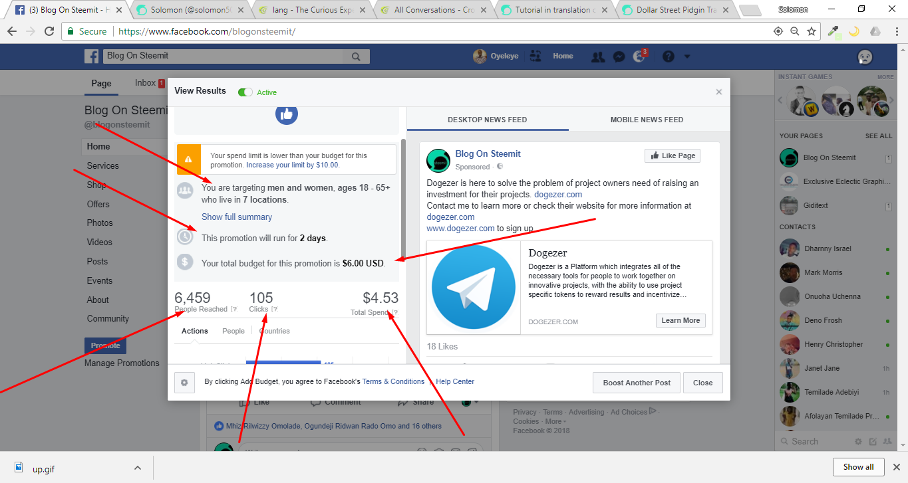Click the Facebook search input field
This screenshot has height=483, width=908.
[x=223, y=56]
